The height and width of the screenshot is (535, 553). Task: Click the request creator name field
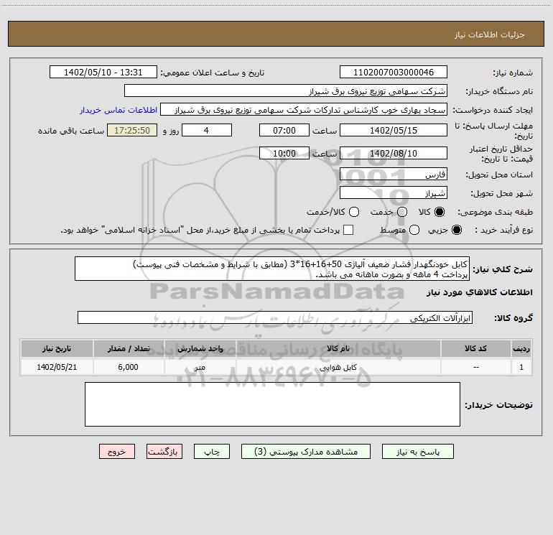(304, 110)
